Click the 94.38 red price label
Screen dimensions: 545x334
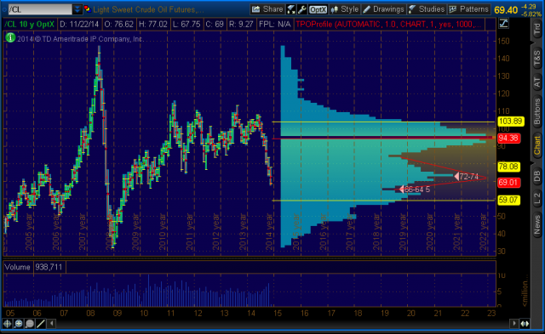tap(508, 139)
